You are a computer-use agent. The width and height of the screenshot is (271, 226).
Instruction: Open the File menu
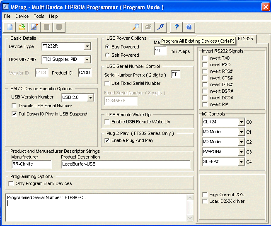[7, 16]
